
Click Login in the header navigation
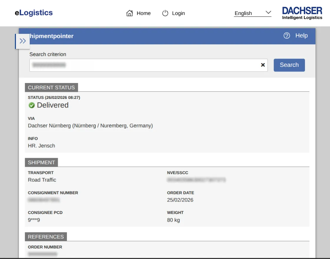(x=178, y=13)
